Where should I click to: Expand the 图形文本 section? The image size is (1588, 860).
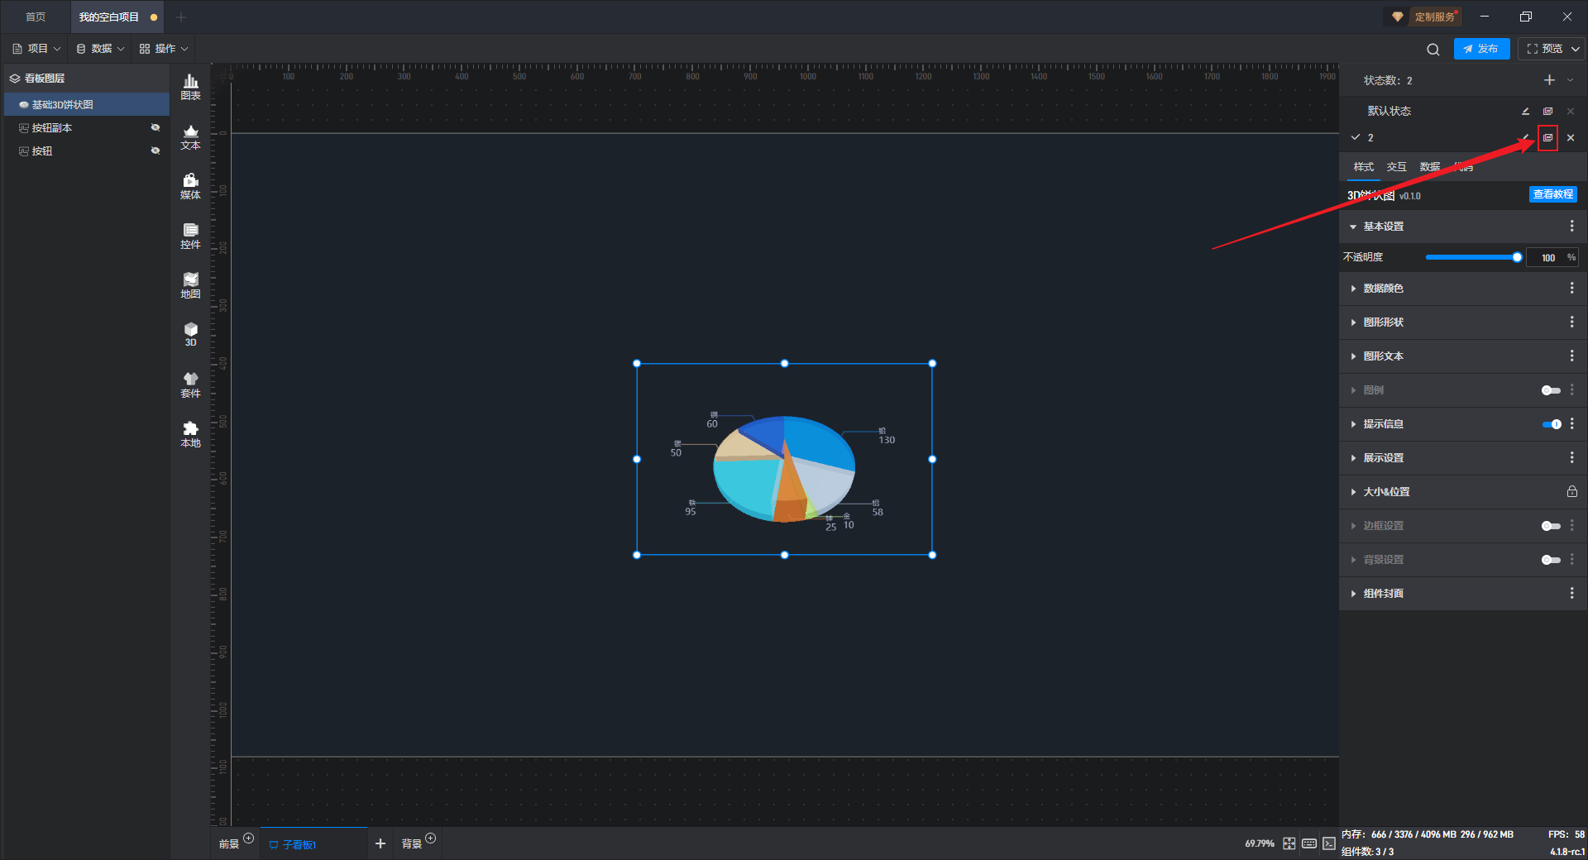click(1353, 356)
